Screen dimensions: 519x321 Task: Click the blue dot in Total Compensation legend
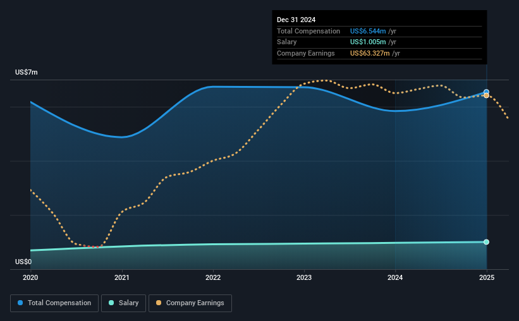[x=20, y=303]
